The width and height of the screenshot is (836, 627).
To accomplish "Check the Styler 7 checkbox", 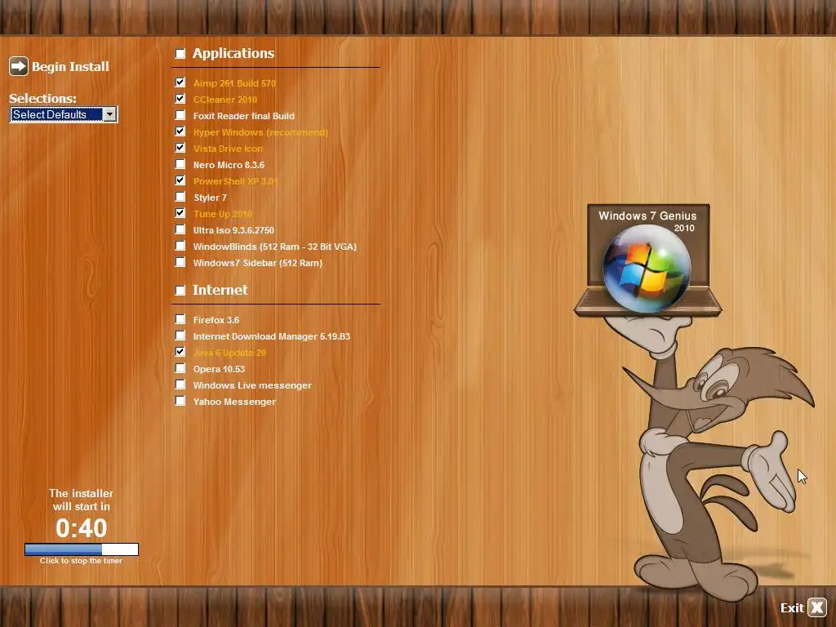I will coord(180,198).
